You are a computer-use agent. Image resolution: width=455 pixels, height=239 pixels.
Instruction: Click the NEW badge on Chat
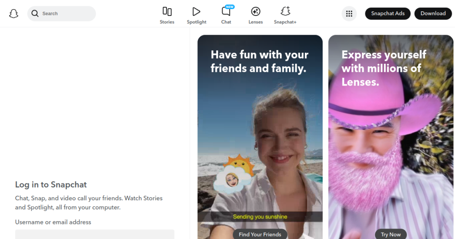coord(230,7)
